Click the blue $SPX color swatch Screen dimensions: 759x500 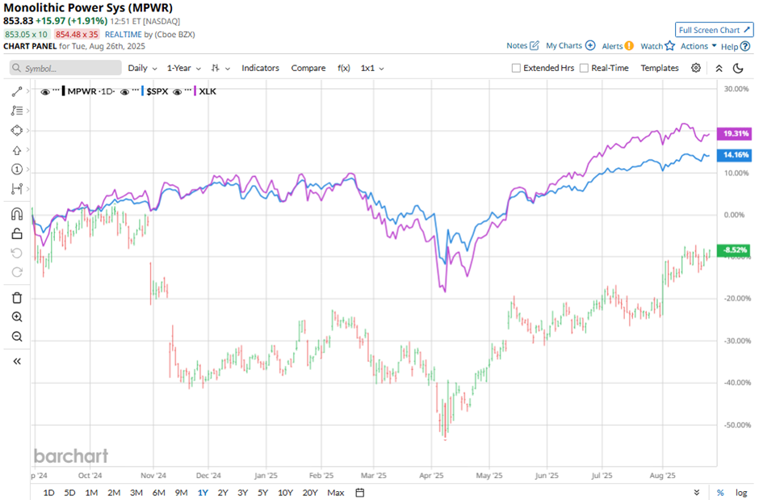[142, 91]
